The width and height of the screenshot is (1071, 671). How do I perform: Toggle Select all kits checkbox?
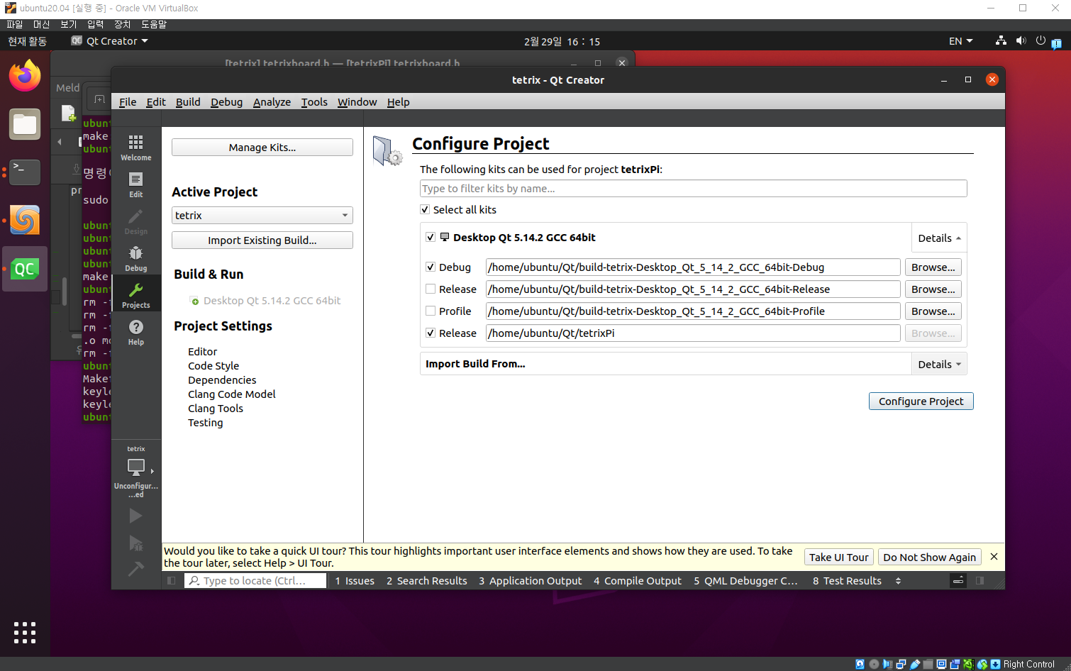coord(425,209)
